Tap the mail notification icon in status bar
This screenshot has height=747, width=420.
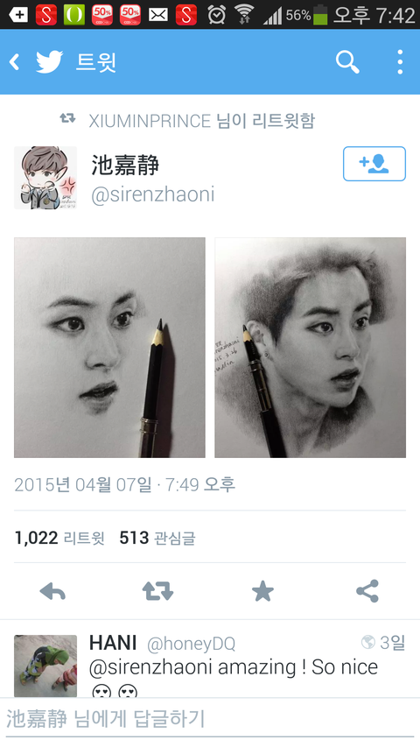(158, 15)
